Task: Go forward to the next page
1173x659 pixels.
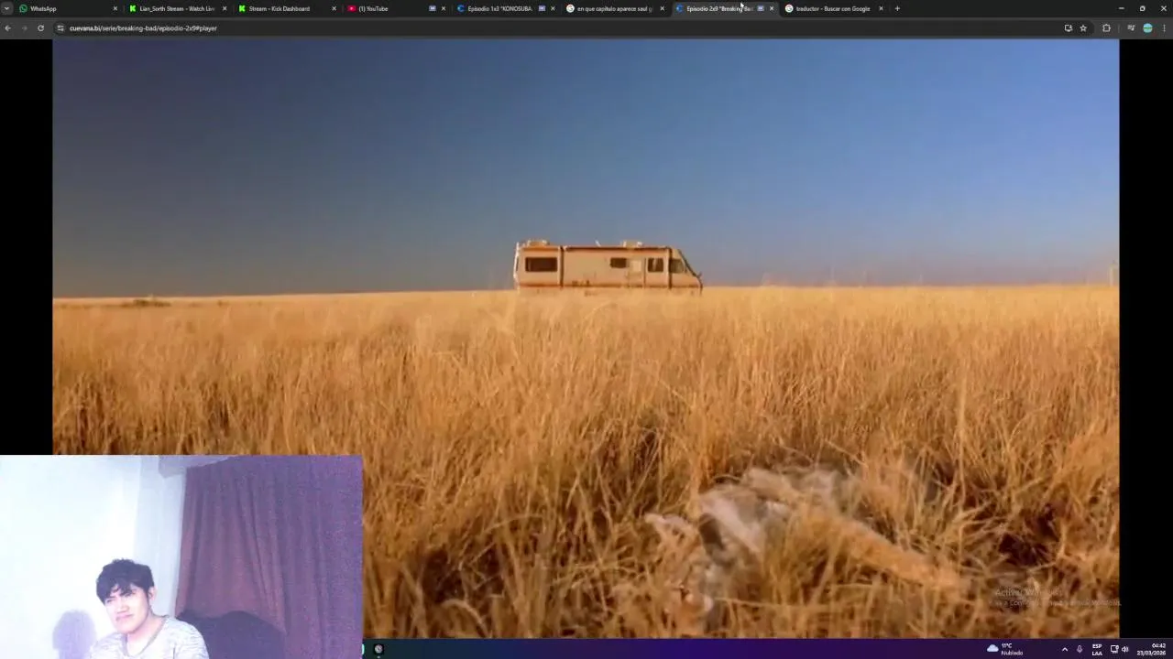Action: click(24, 28)
